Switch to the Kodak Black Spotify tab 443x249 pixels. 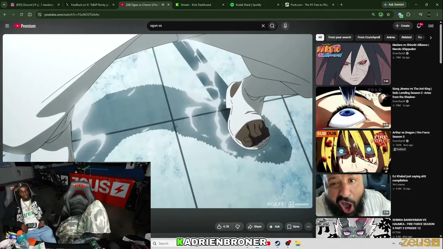255,5
